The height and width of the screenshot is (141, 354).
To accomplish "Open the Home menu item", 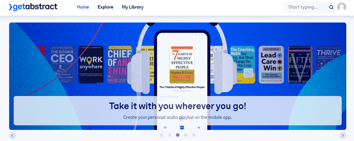I will point(83,7).
